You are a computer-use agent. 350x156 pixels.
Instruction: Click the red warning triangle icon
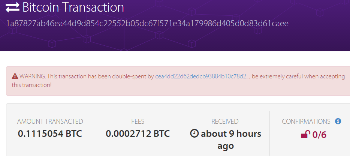pos(15,76)
